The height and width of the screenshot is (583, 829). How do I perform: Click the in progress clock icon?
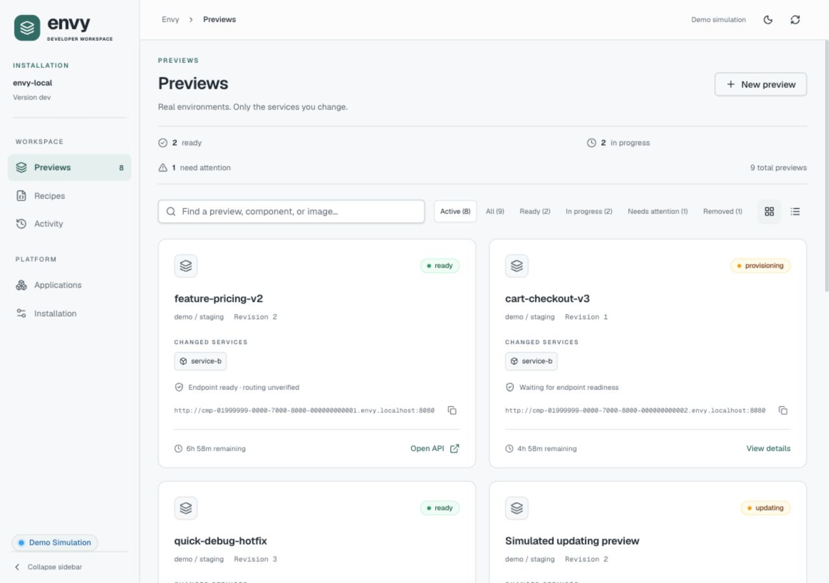click(x=591, y=143)
